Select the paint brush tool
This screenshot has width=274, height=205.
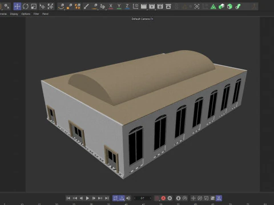86,6
